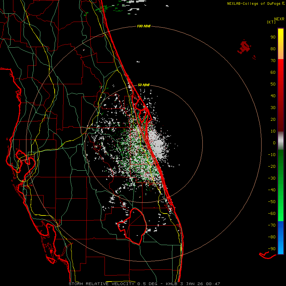
Task: Select the -40 value on velocity scale
Action: click(272, 190)
